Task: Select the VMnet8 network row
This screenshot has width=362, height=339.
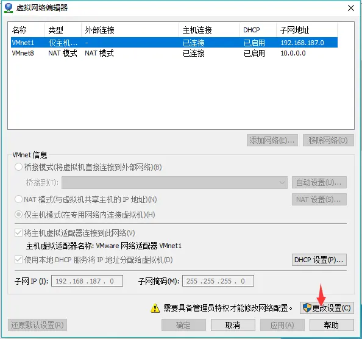Action: pos(174,53)
